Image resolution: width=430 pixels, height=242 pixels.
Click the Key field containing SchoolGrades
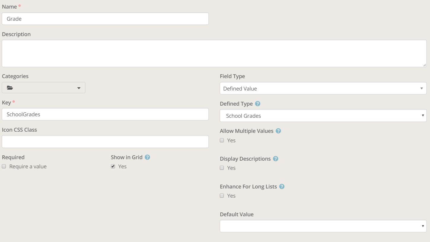tap(105, 114)
